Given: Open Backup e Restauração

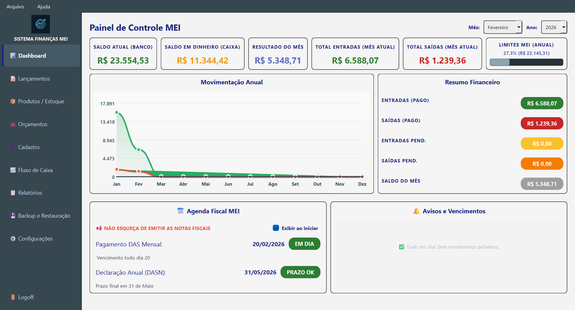Looking at the screenshot, I should 44,215.
